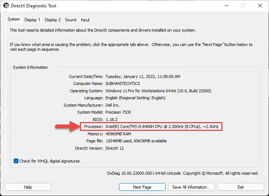Close the DirectX Diagnostic Tool window
The height and width of the screenshot is (196, 269).
260,6
